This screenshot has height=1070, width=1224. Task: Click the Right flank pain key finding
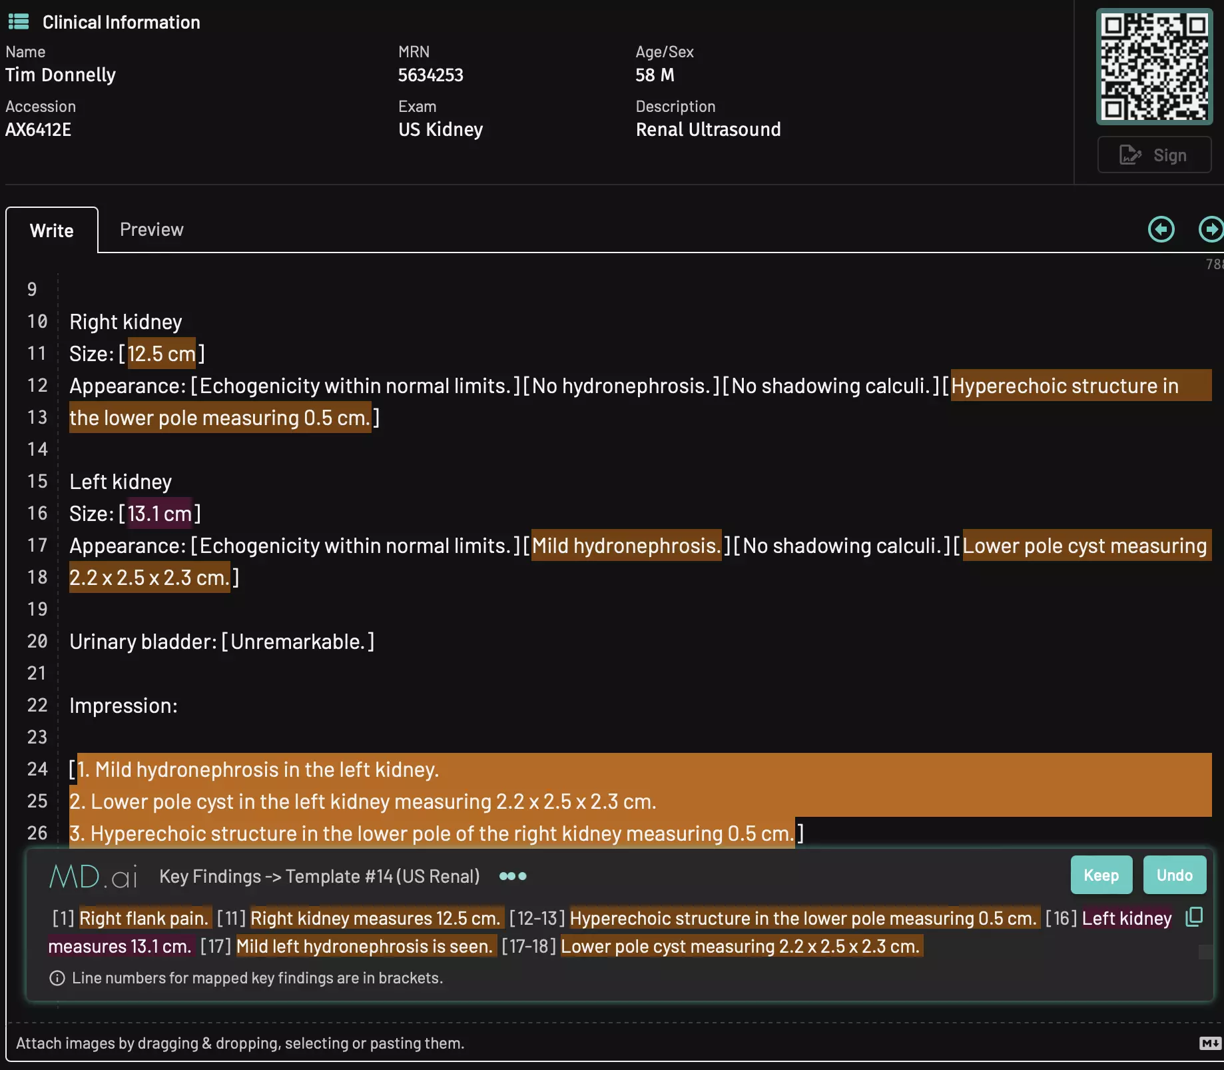144,919
